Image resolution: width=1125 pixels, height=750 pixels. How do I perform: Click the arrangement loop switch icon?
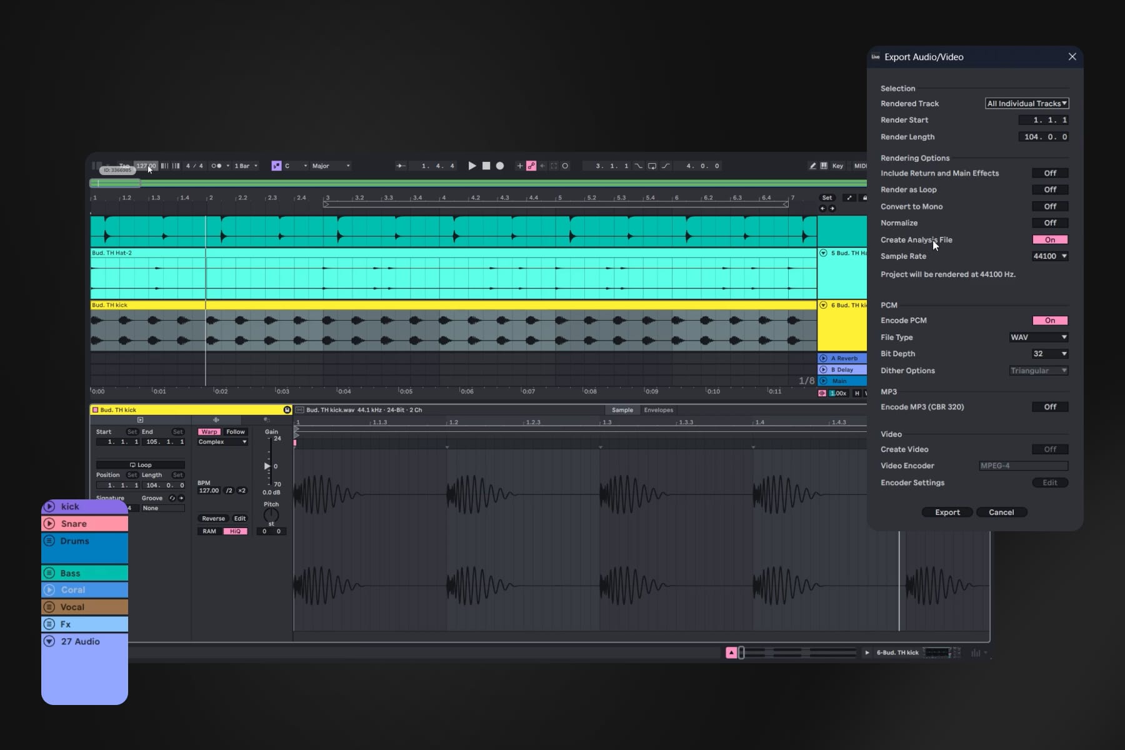coord(652,166)
